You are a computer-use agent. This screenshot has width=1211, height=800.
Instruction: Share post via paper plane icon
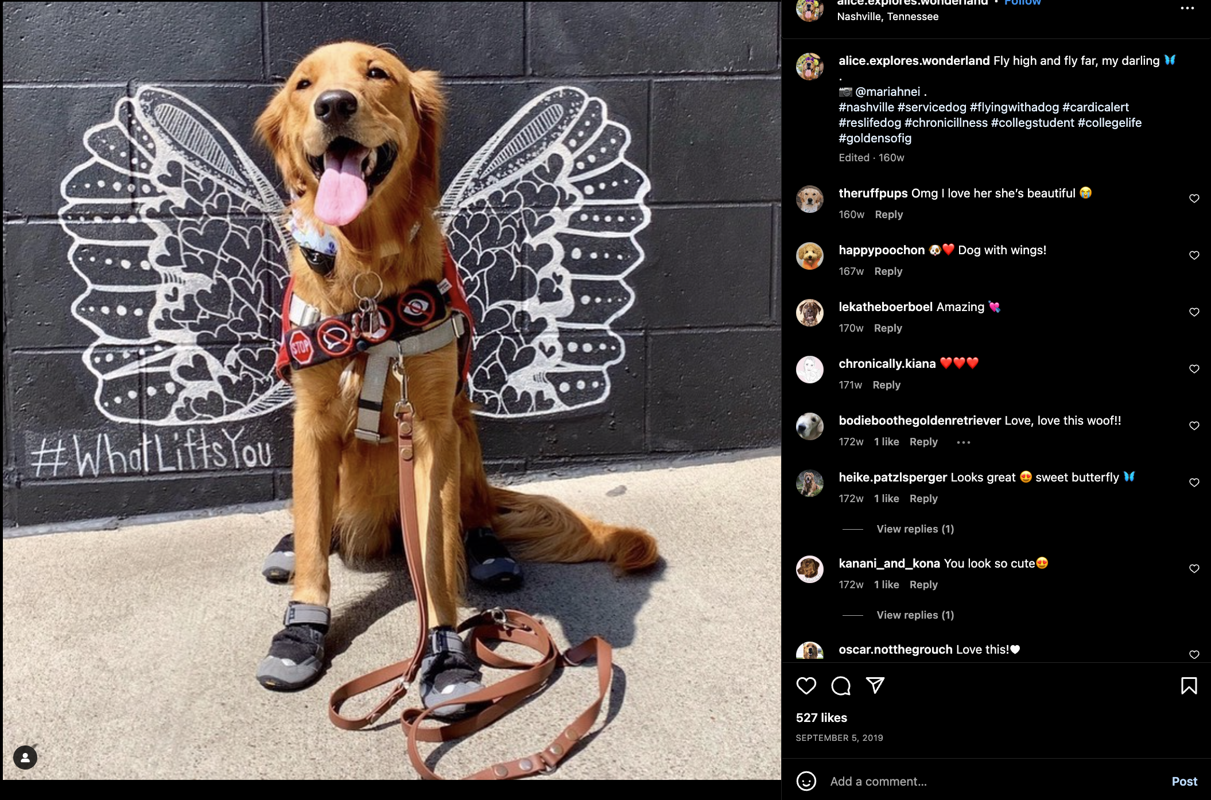875,685
